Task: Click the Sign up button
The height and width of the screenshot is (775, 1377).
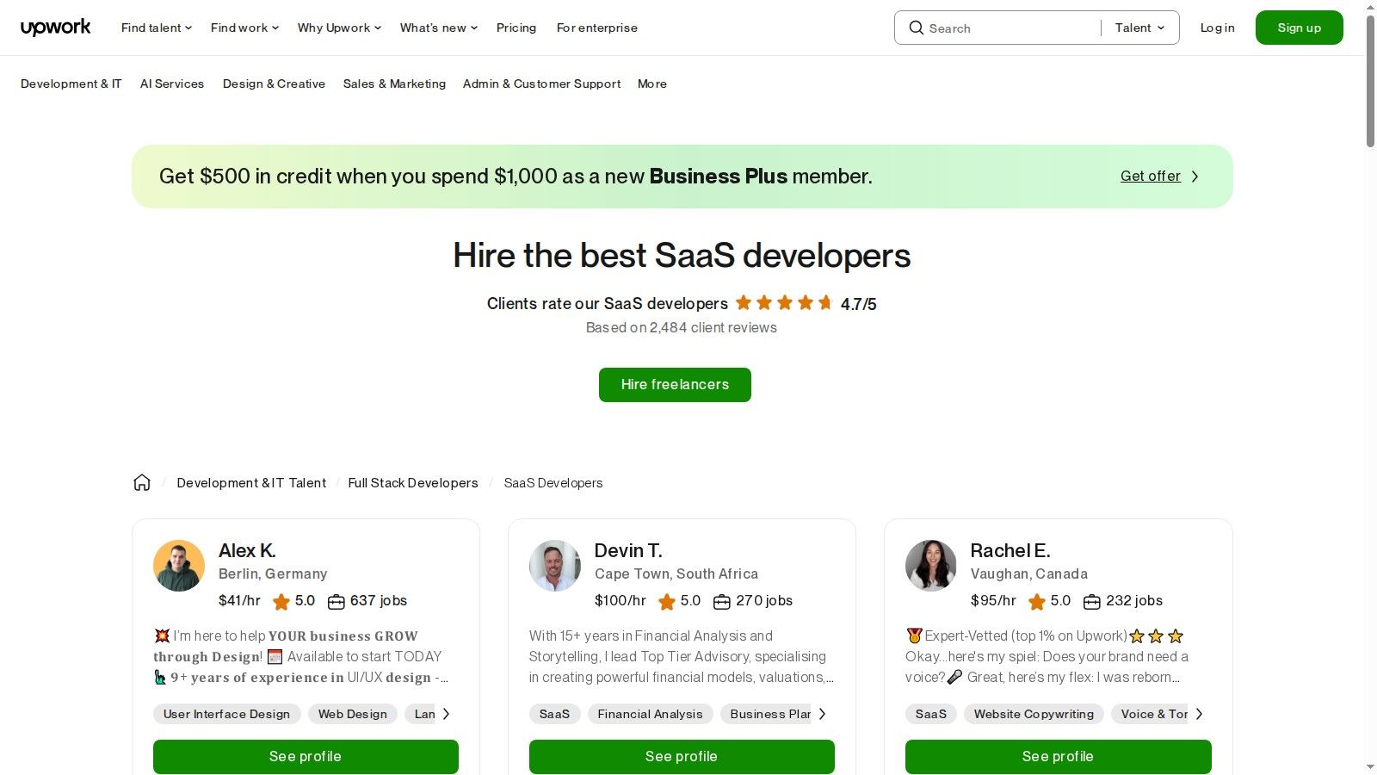Action: [1299, 27]
